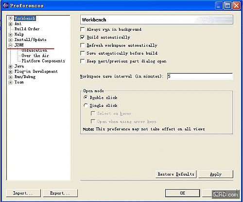Open the Over the Air page
The image size is (243, 202).
click(x=35, y=56)
